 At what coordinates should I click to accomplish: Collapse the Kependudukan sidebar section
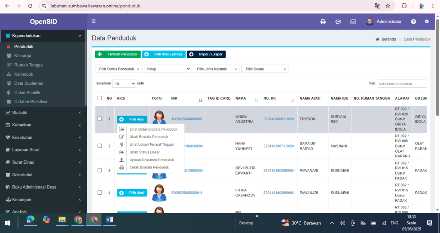click(43, 36)
